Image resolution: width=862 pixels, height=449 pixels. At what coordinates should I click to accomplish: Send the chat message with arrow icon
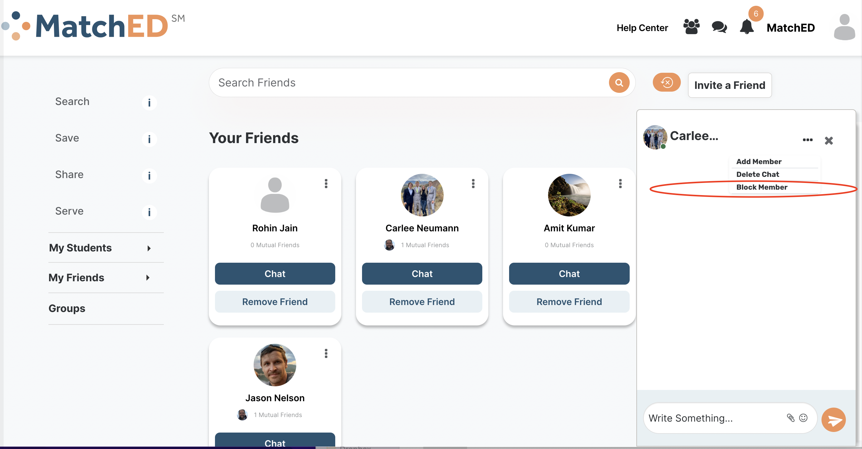tap(834, 419)
